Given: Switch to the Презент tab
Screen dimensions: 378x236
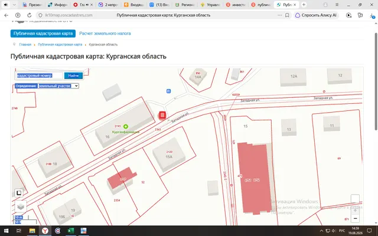Looking at the screenshot, I should click(x=32, y=5).
